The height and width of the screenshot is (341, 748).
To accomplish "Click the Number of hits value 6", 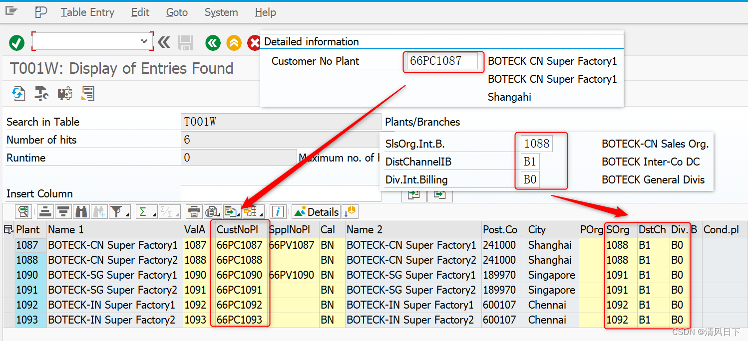I will (281, 140).
